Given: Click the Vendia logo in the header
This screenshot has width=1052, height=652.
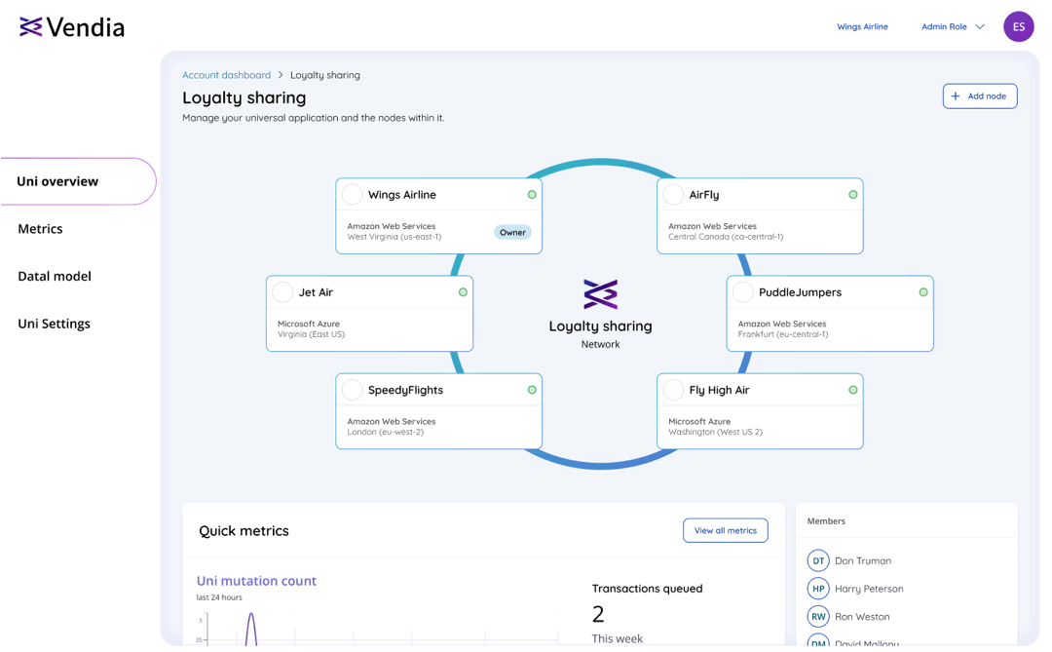Looking at the screenshot, I should [72, 27].
